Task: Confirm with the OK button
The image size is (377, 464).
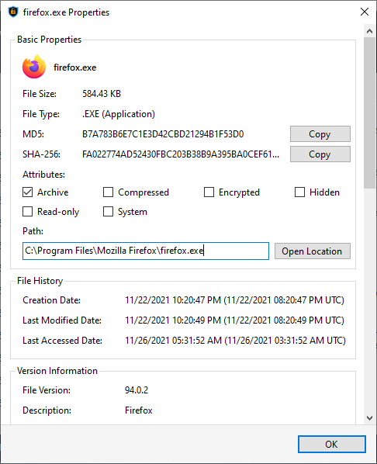Action: click(332, 444)
